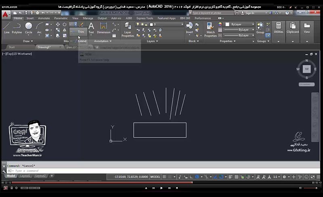Switch to the Start file tab
323x197 pixels.
(x=12, y=47)
